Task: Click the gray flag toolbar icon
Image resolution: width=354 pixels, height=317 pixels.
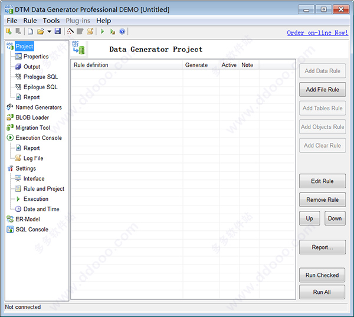Action: tap(80, 31)
